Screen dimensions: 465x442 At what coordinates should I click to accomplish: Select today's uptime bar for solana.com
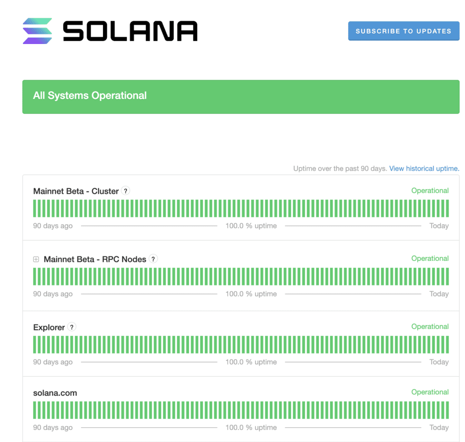coord(447,410)
